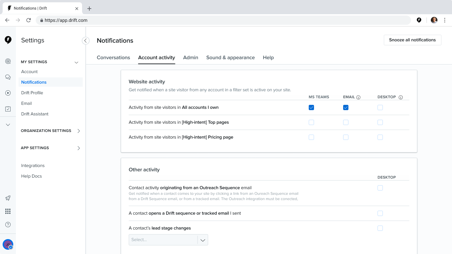Open the browser three-dot menu
Image resolution: width=452 pixels, height=254 pixels.
[445, 20]
